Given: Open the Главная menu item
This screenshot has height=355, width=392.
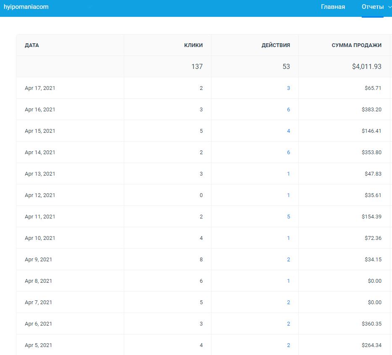Looking at the screenshot, I should 333,7.
